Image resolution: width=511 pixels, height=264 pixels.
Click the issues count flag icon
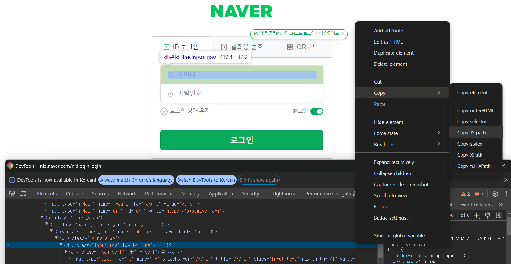coord(477,194)
